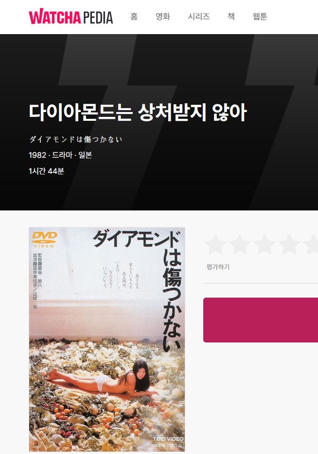
Task: Click the WATCHA PEDIA logo
Action: [x=71, y=17]
